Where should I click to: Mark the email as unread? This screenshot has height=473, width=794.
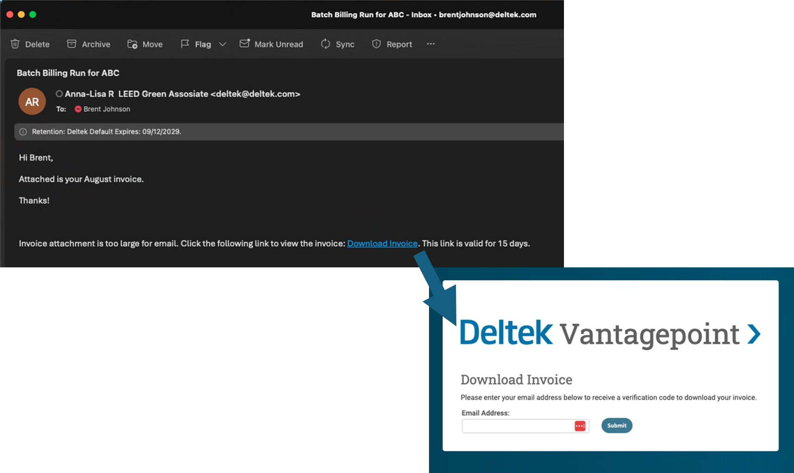(271, 44)
